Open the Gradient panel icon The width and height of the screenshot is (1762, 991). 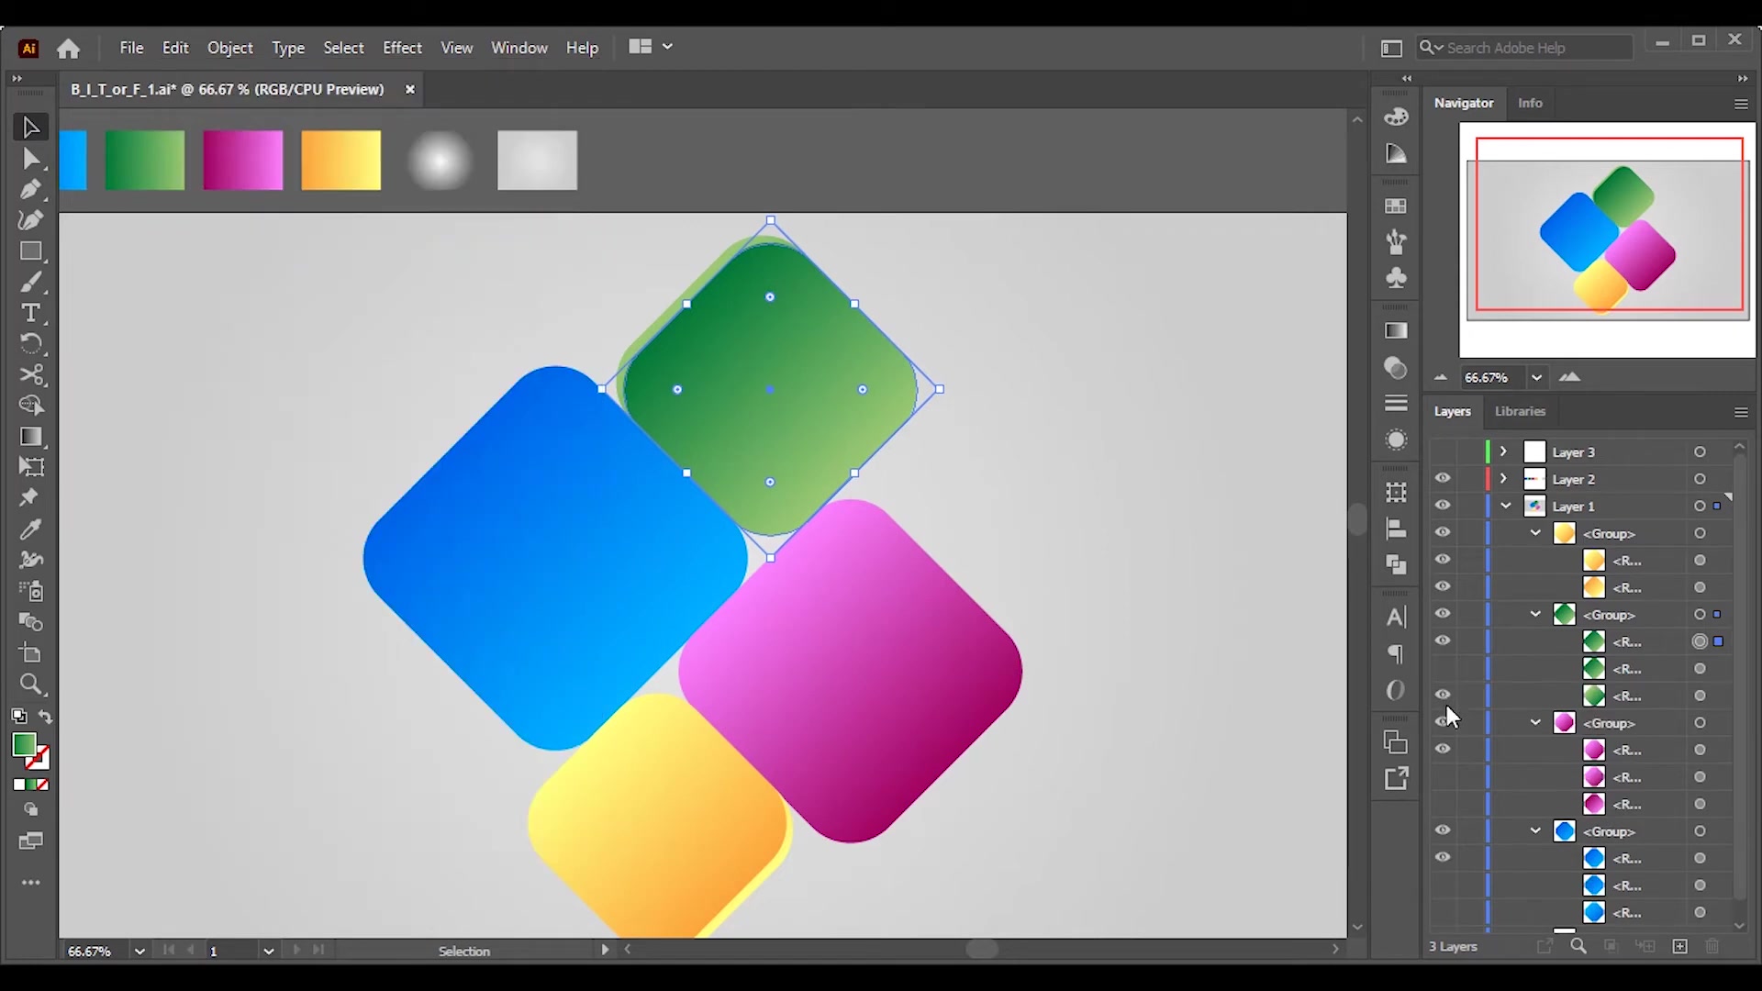pyautogui.click(x=1396, y=331)
